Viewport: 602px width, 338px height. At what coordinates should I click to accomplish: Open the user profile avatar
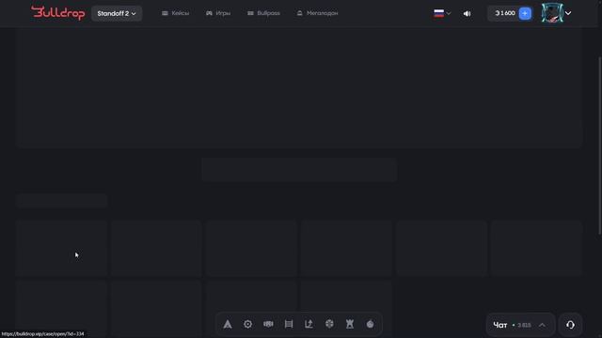pos(552,13)
